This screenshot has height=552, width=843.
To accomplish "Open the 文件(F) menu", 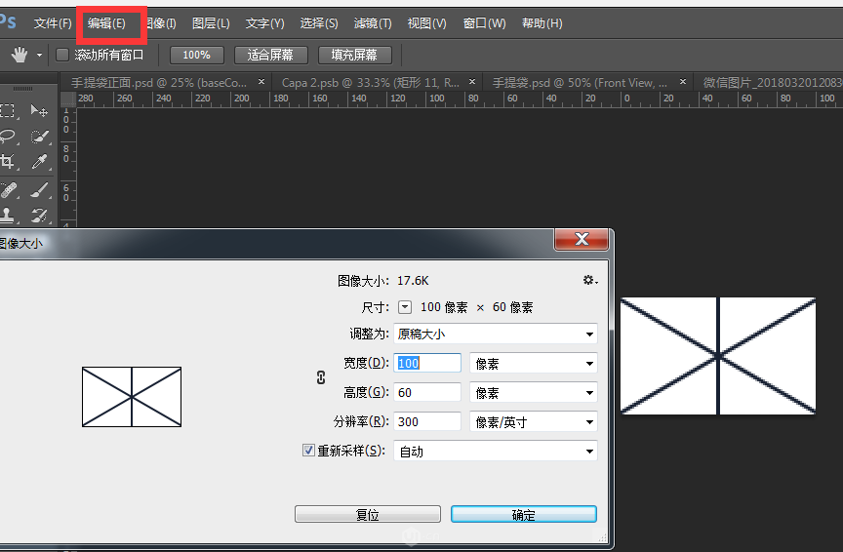I will pos(53,23).
